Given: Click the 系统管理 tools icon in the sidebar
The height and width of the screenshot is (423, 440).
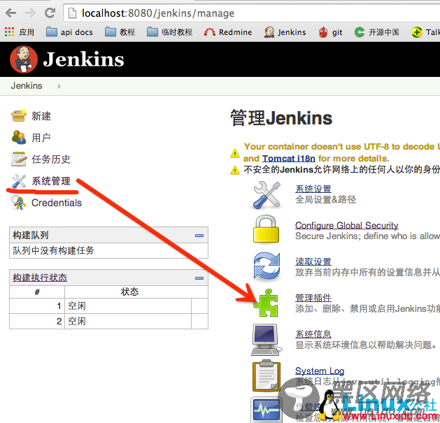Looking at the screenshot, I should point(19,181).
